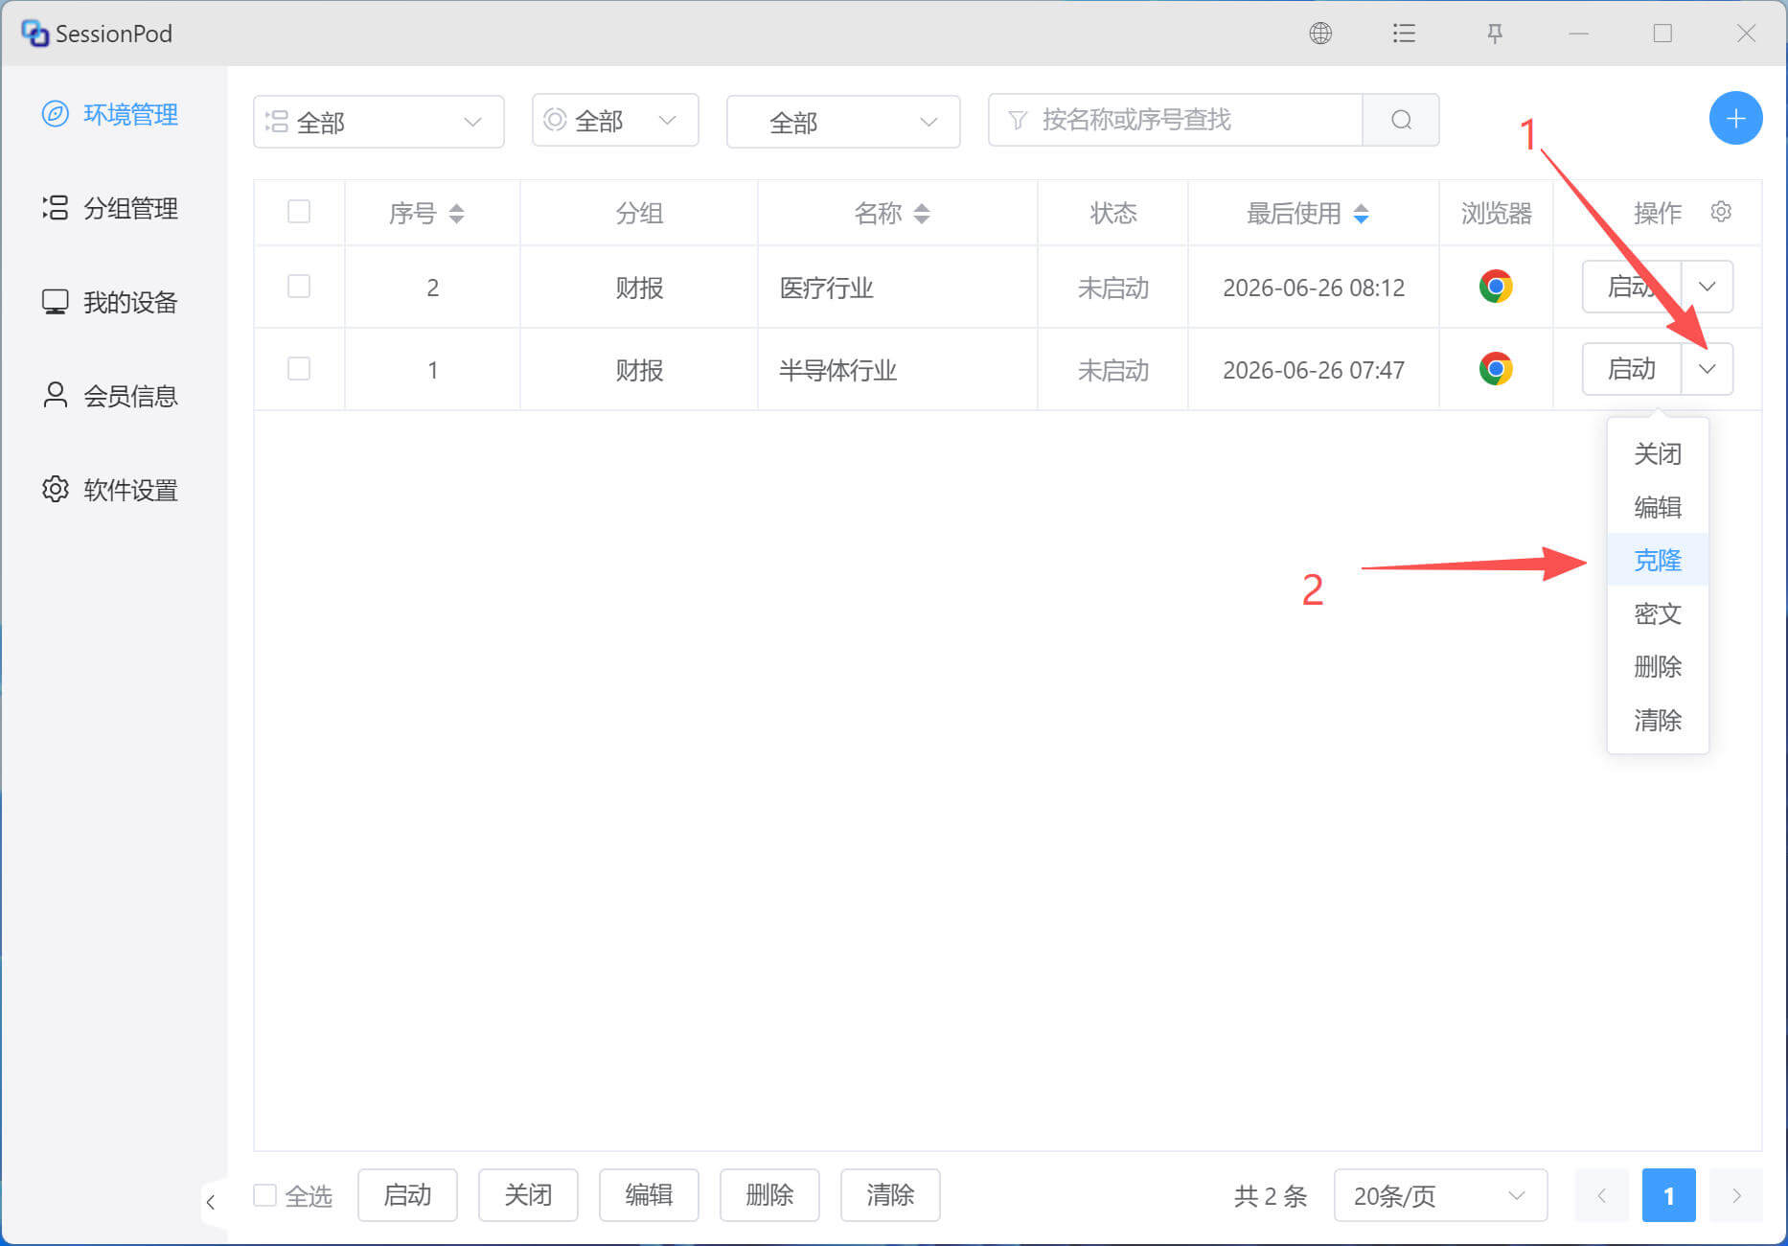This screenshot has height=1246, width=1788.
Task: Click the 分组 column header
Action: [x=639, y=213]
